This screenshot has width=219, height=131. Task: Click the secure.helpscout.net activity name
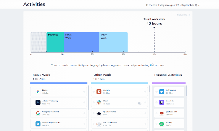(51, 122)
